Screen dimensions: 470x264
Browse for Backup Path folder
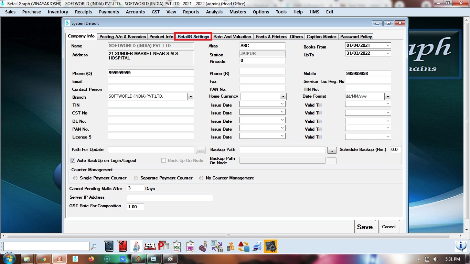332,150
